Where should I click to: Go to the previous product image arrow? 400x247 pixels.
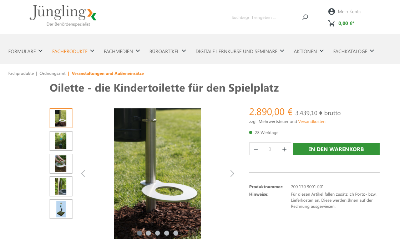coord(83,174)
